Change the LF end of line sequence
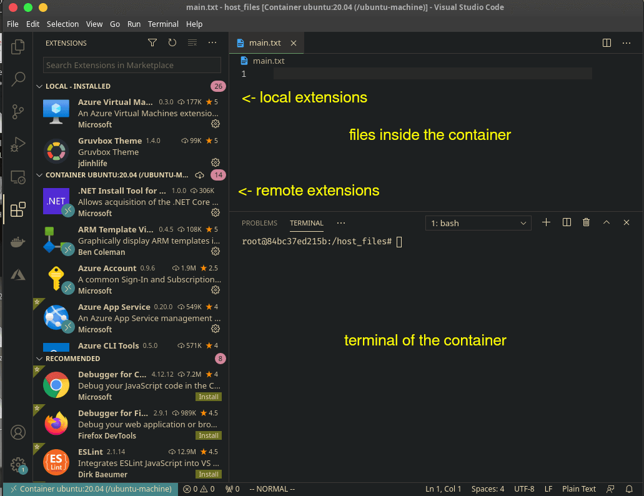 (548, 489)
